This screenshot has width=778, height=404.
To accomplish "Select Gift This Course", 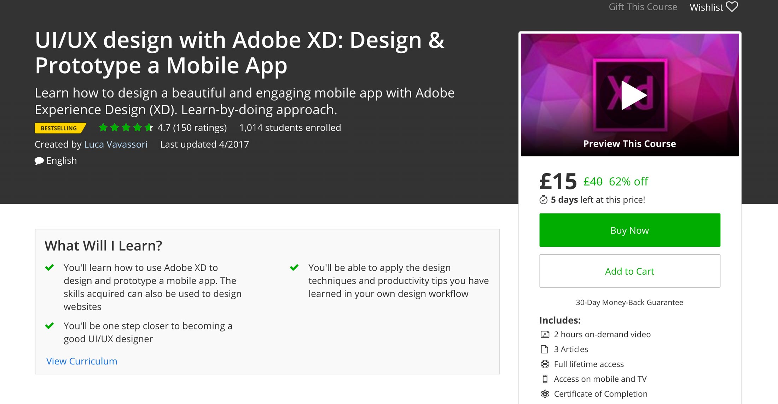I will [643, 7].
